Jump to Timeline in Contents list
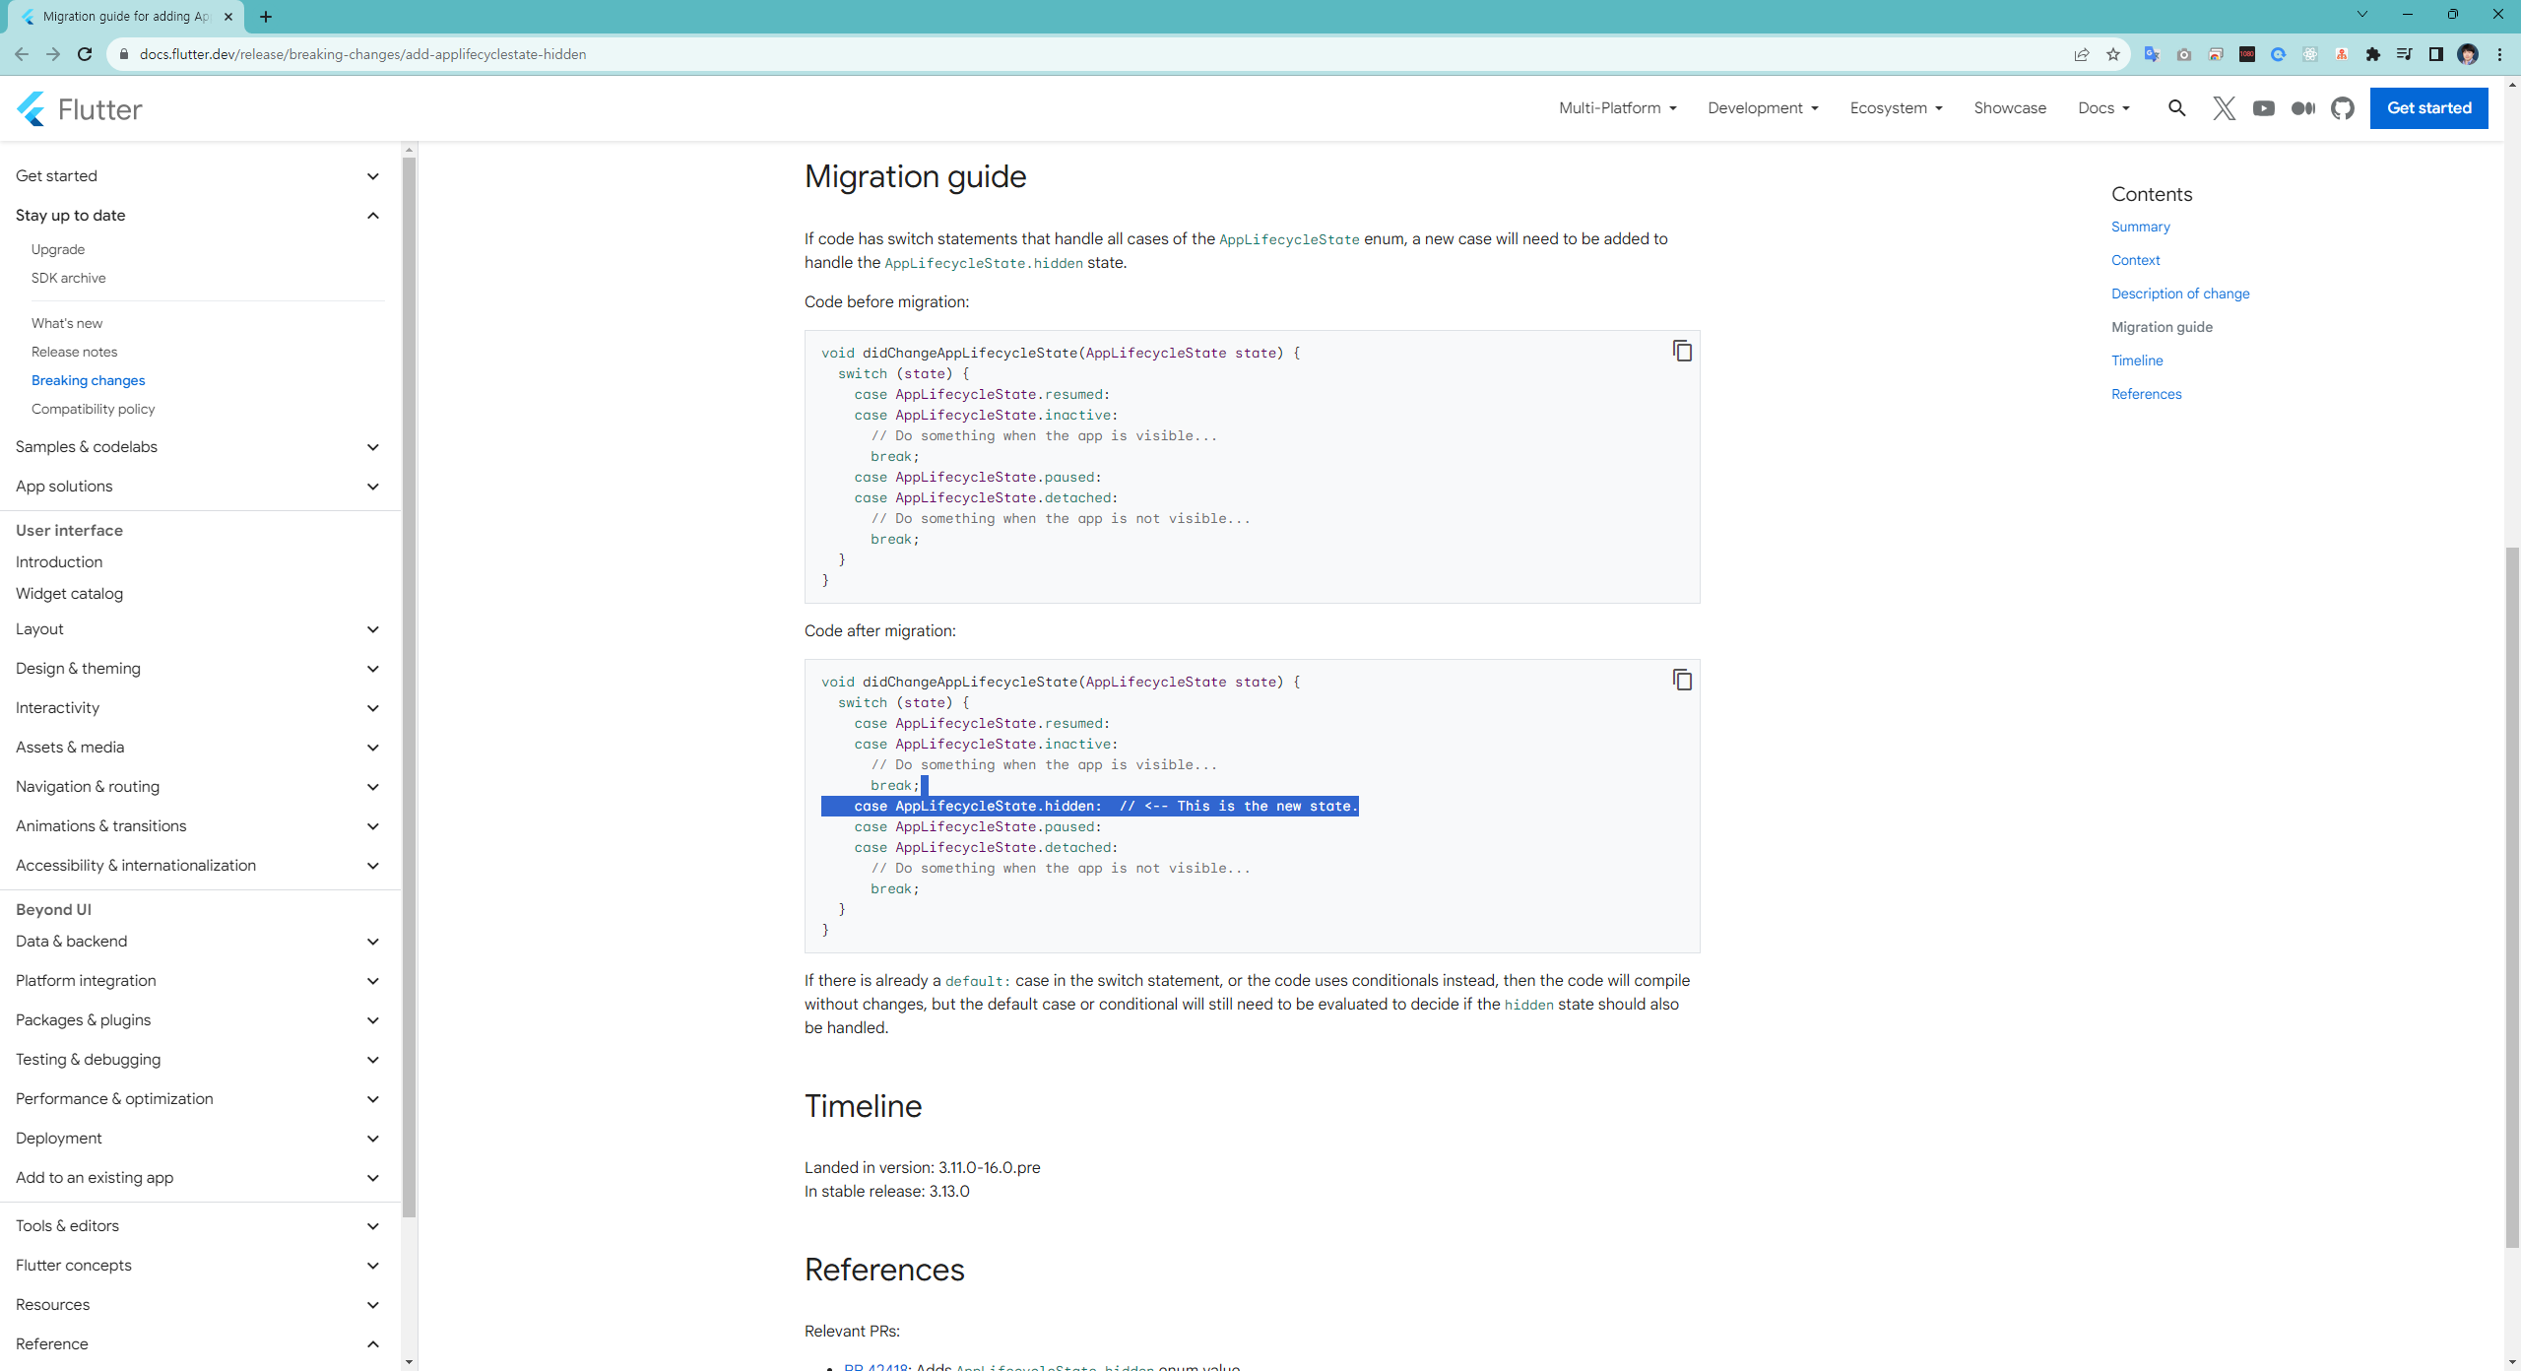2521x1371 pixels. (2137, 360)
